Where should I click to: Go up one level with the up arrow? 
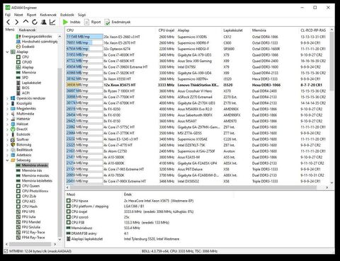25,22
